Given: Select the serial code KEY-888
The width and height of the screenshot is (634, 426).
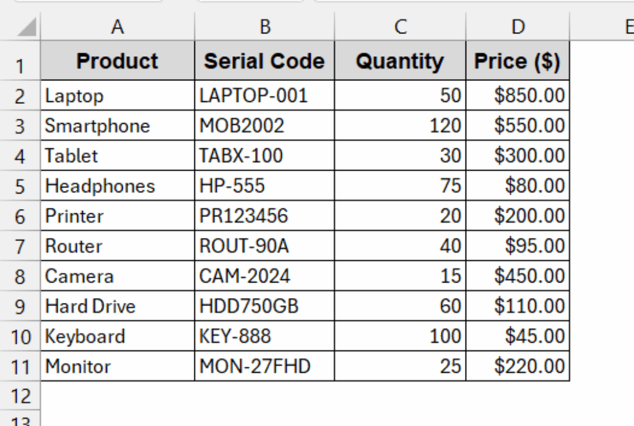Looking at the screenshot, I should 265,336.
